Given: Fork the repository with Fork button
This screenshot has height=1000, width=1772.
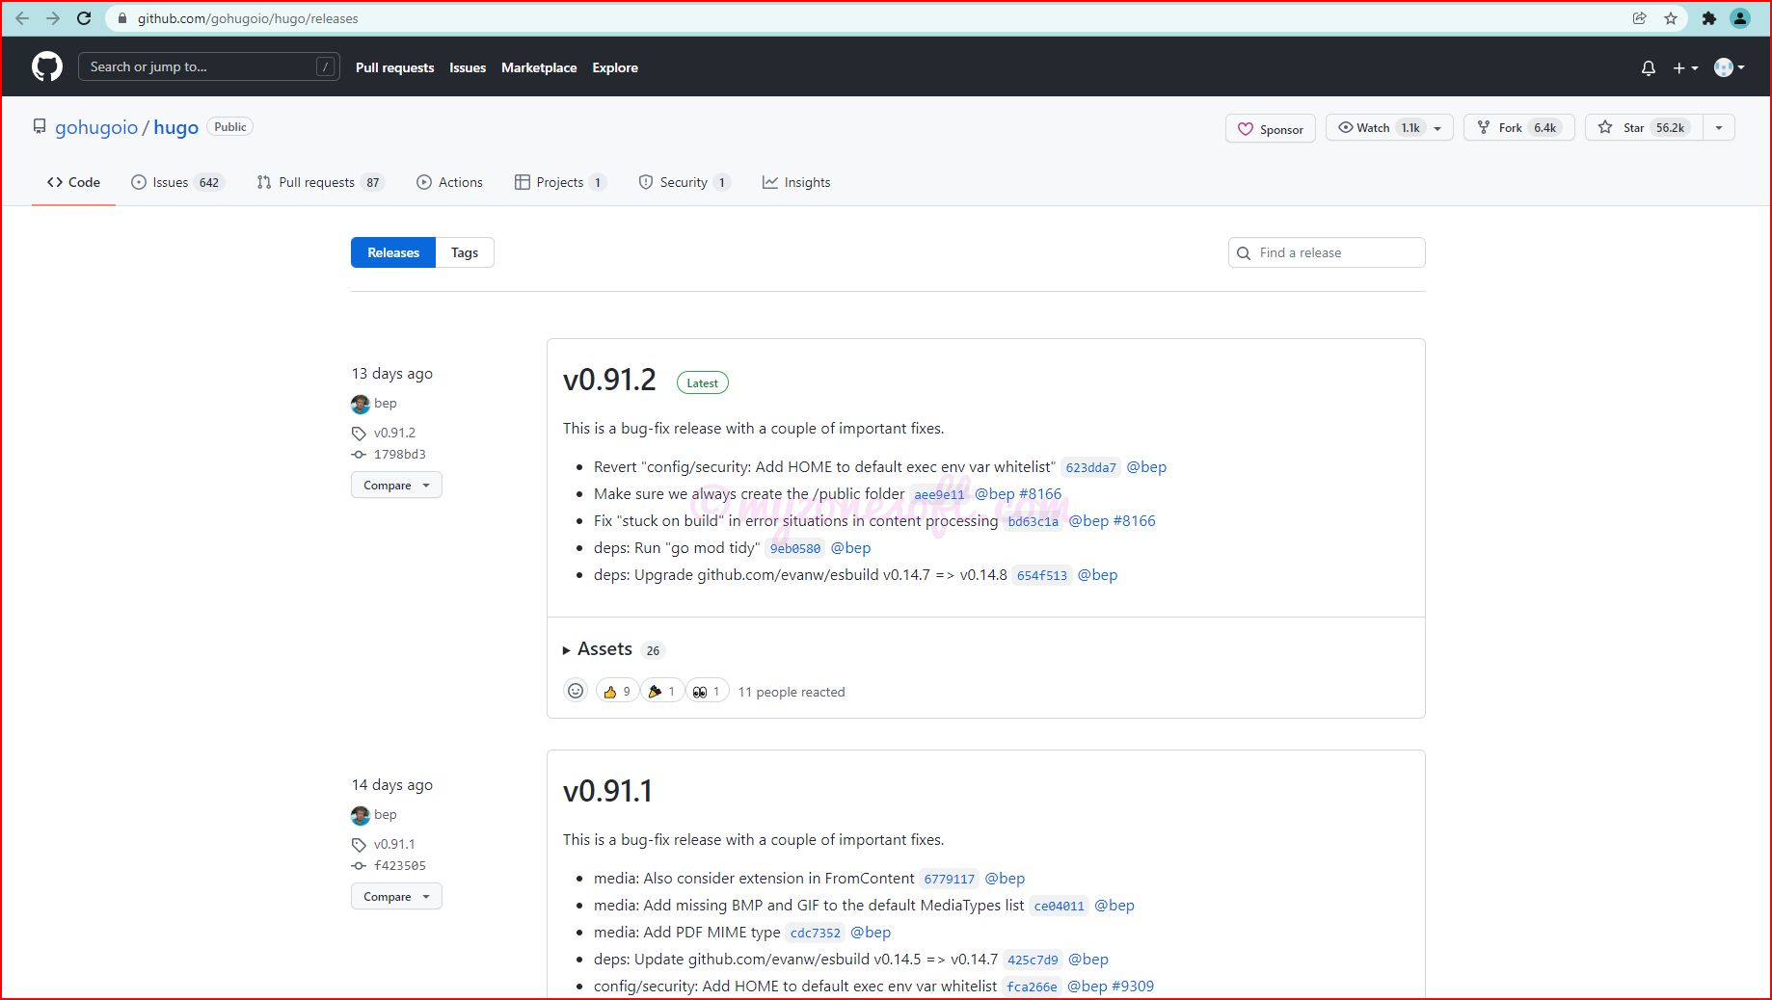Looking at the screenshot, I should point(1519,128).
